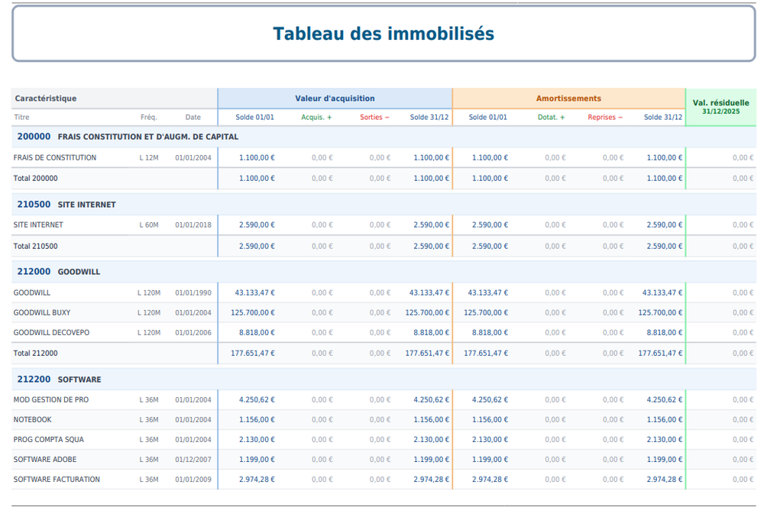Click L 120M frequency in GOODWILL BUXY row
Viewport: 764px width, 507px height.
click(x=149, y=312)
